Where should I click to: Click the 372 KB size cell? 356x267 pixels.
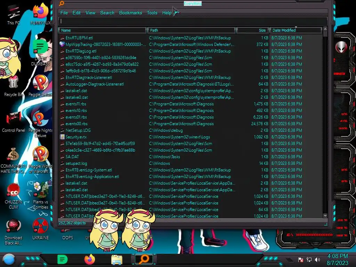point(262,44)
